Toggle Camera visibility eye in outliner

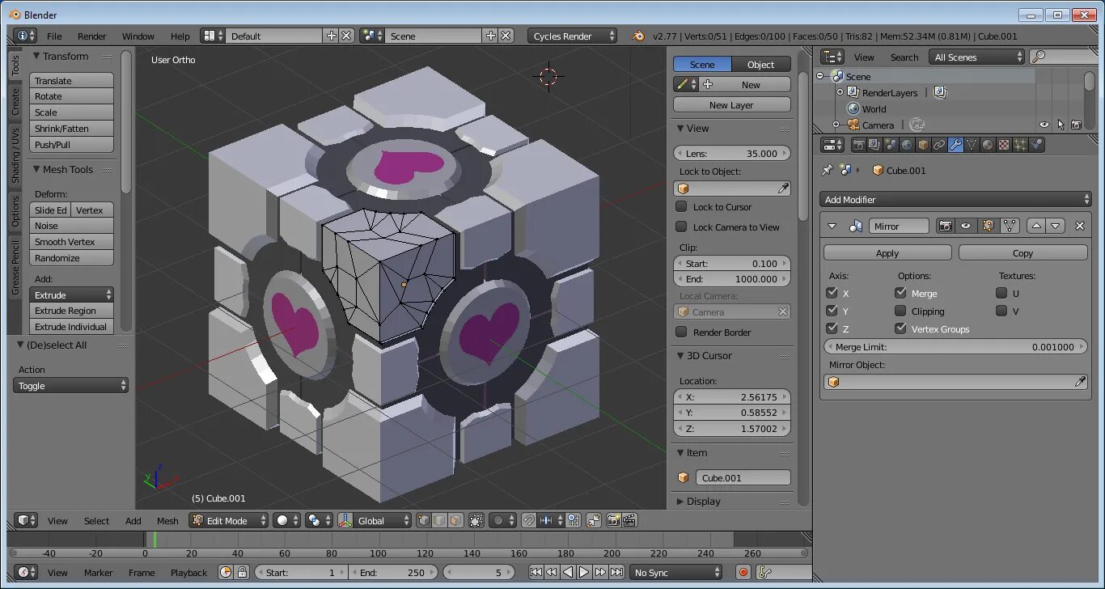(x=1044, y=125)
